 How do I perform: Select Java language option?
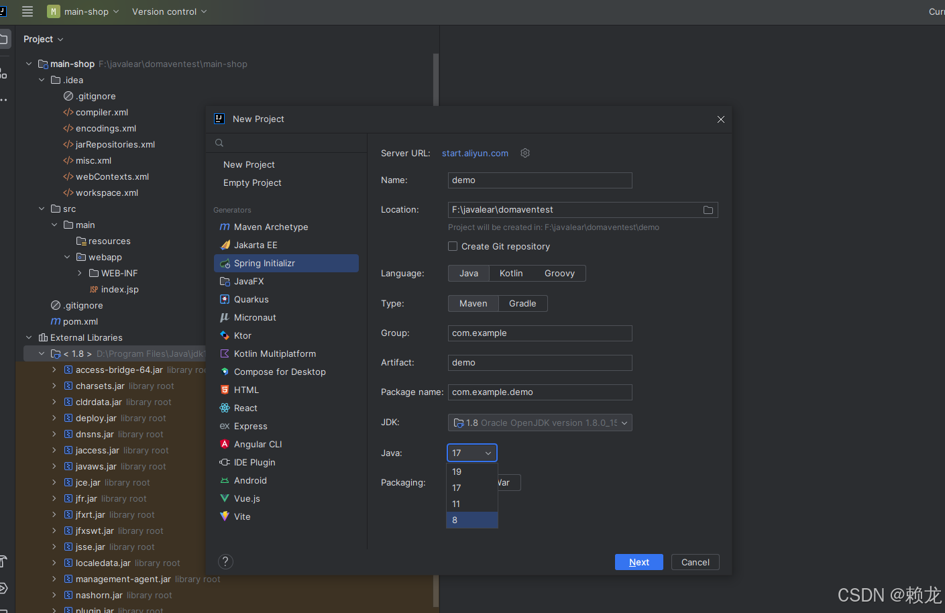[469, 274]
